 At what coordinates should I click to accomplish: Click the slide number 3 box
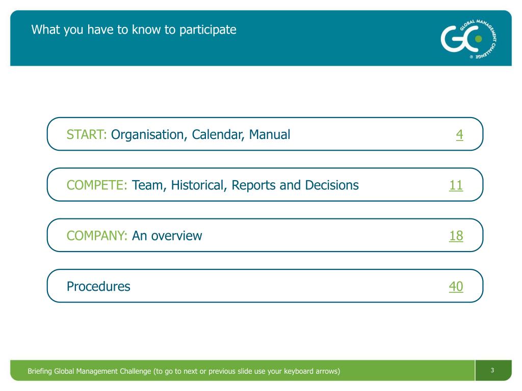[493, 370]
